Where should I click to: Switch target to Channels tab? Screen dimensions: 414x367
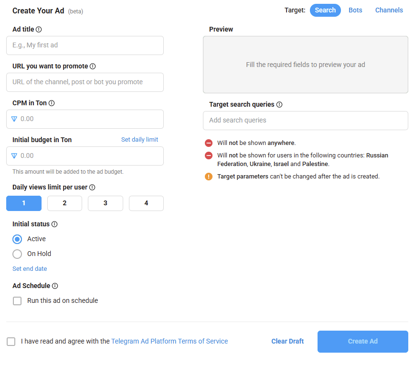point(389,10)
